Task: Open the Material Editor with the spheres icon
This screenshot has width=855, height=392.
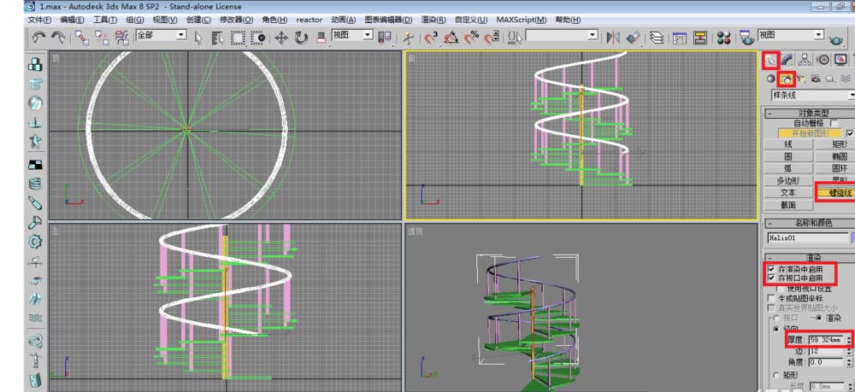Action: pyautogui.click(x=723, y=37)
